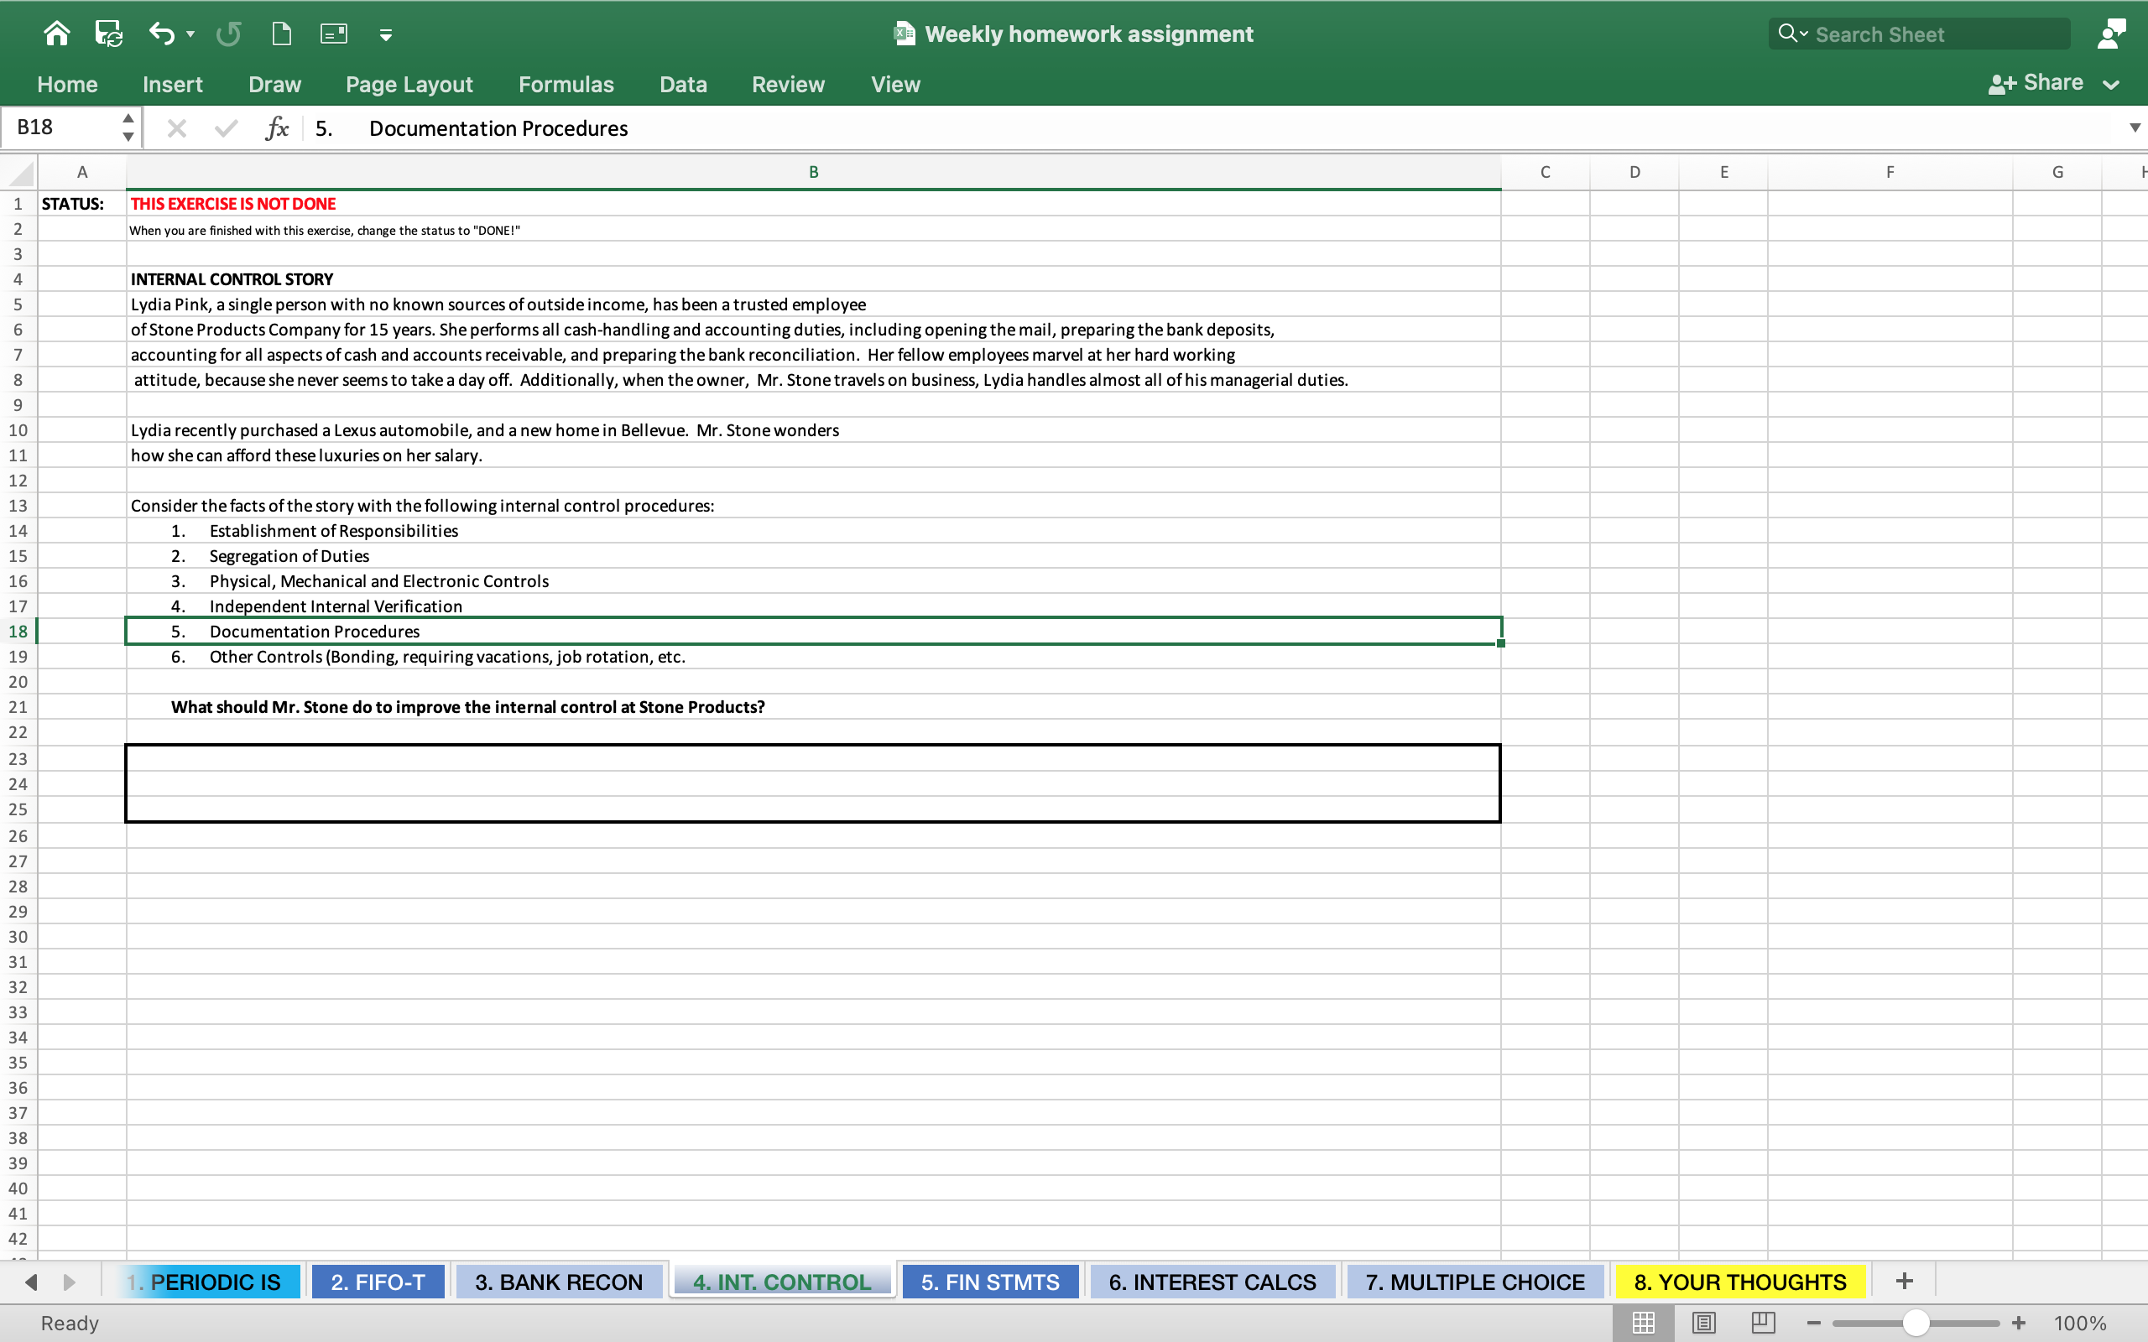
Task: Switch to Page Layout view in status bar
Action: coord(1703,1323)
